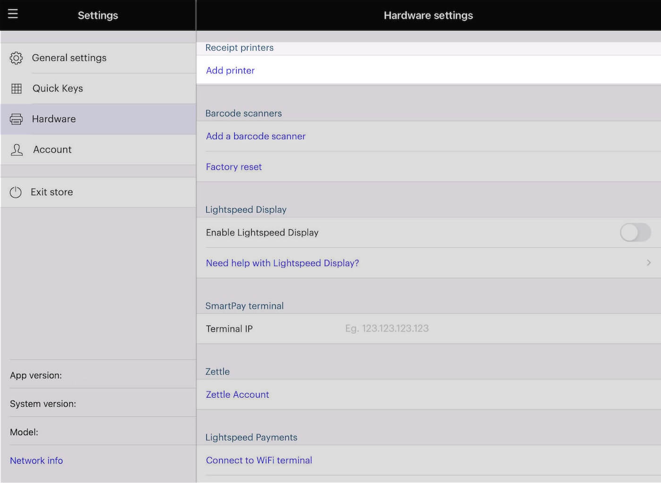Open General settings menu item
This screenshot has width=661, height=483.
tap(98, 58)
